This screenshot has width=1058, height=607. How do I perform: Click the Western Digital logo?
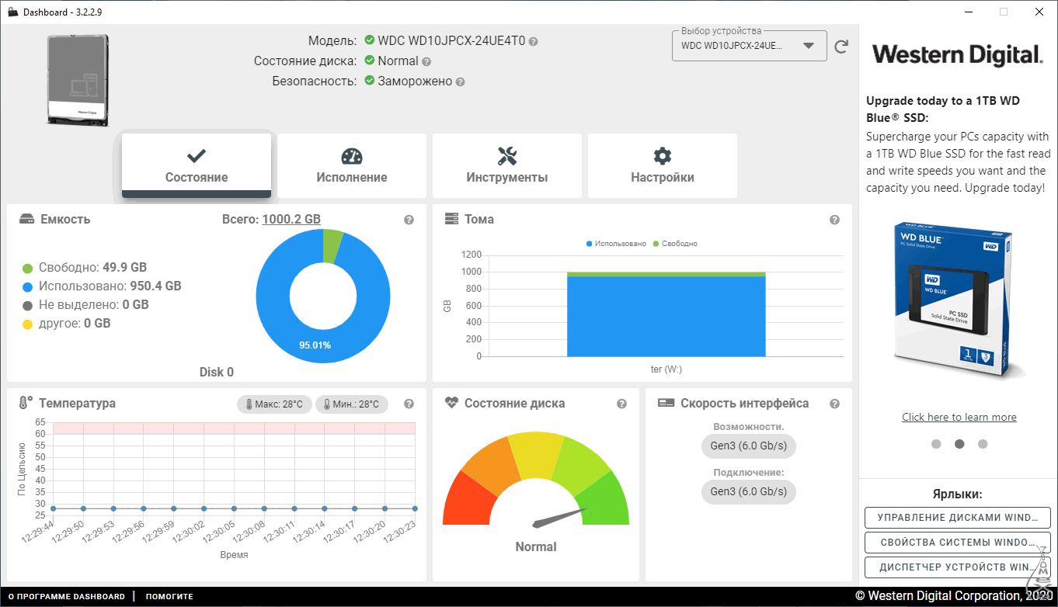point(958,54)
